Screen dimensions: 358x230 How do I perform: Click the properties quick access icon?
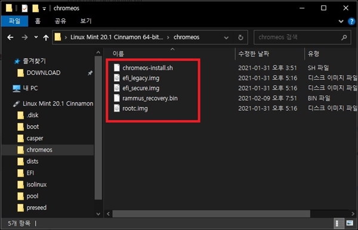pyautogui.click(x=24, y=8)
